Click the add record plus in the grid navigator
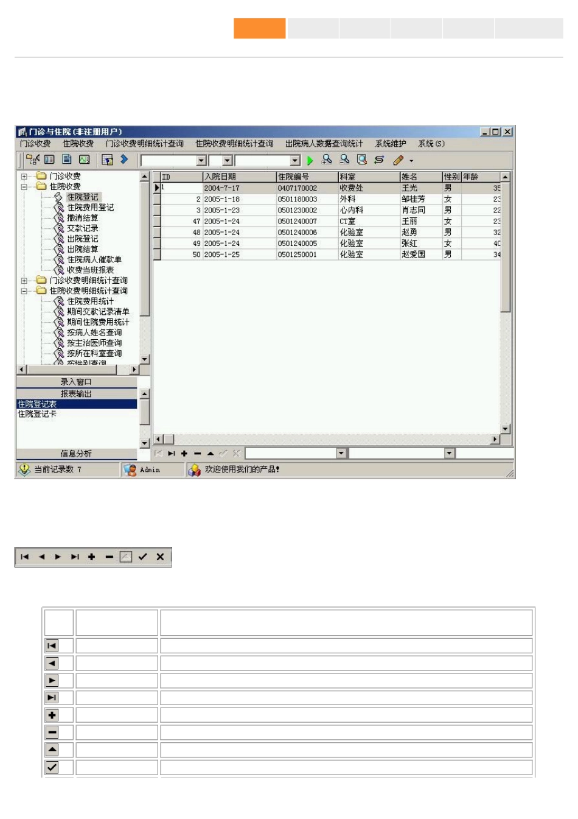 [184, 454]
